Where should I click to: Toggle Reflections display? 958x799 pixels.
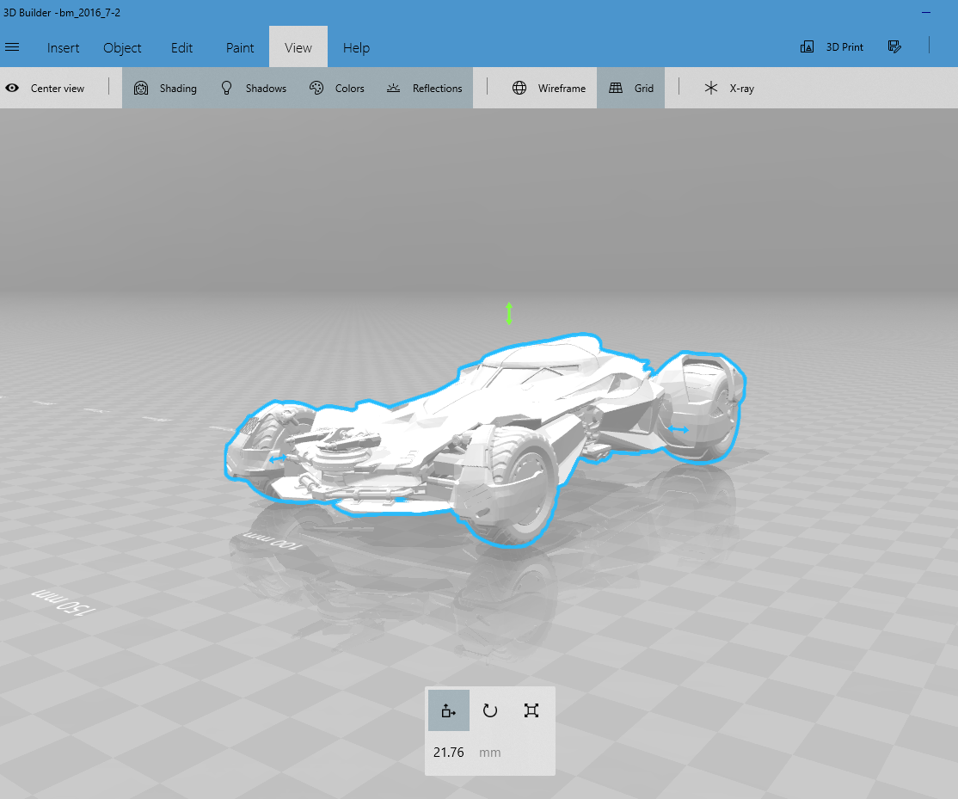[x=425, y=88]
